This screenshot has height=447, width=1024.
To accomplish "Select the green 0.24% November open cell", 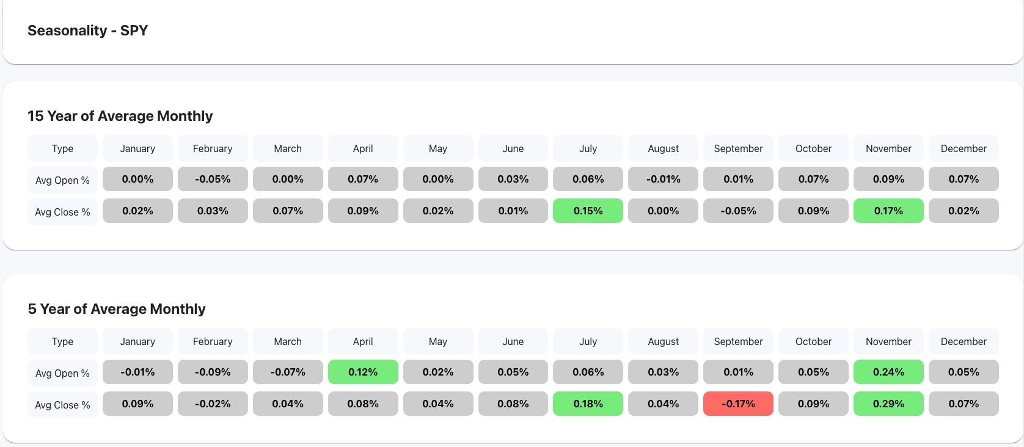I will 888,372.
